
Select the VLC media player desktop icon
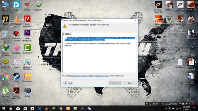pyautogui.click(x=16, y=21)
